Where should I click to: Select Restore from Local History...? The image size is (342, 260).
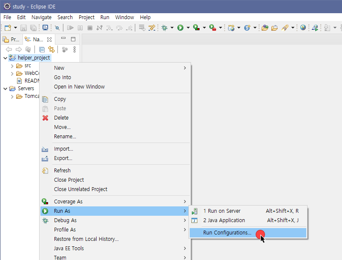point(115,239)
